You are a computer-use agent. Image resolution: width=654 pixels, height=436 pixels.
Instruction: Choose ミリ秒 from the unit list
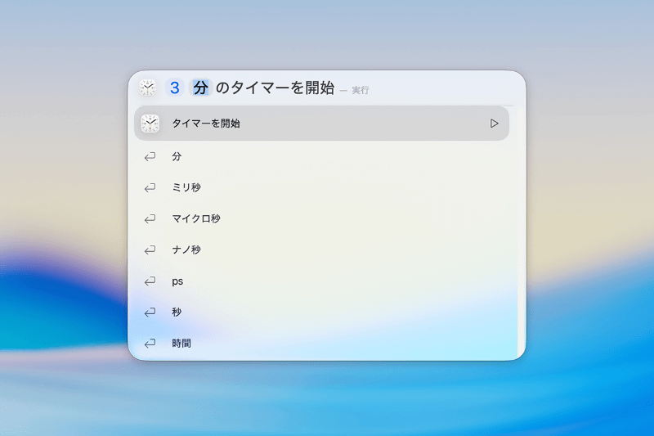pos(321,187)
